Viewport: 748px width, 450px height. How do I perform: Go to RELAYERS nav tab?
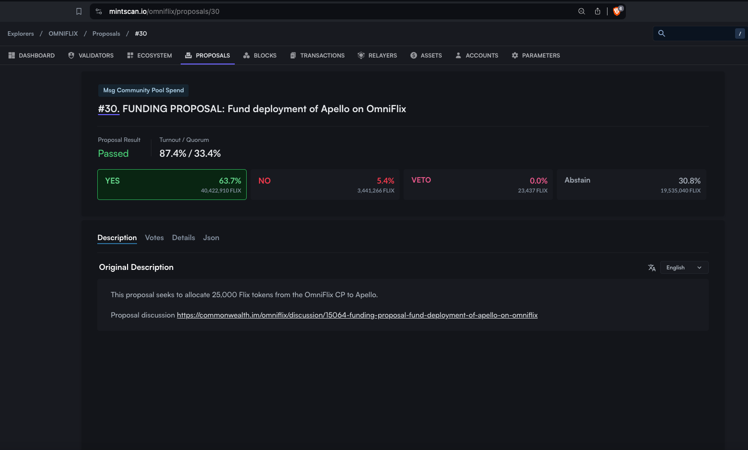pyautogui.click(x=377, y=56)
